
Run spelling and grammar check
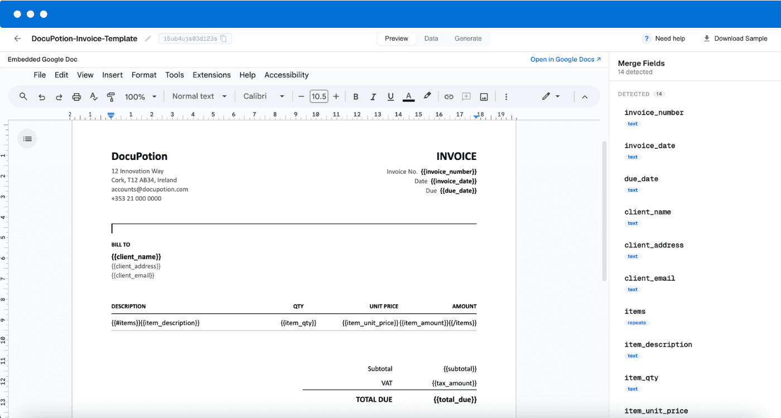click(94, 96)
